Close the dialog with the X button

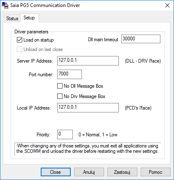pos(167,5)
